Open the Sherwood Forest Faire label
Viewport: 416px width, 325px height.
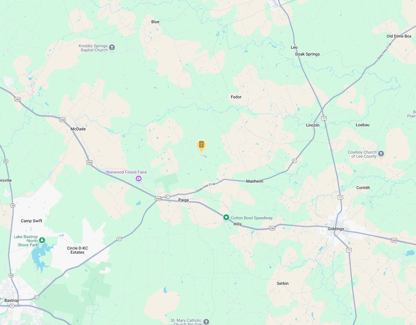pos(126,172)
